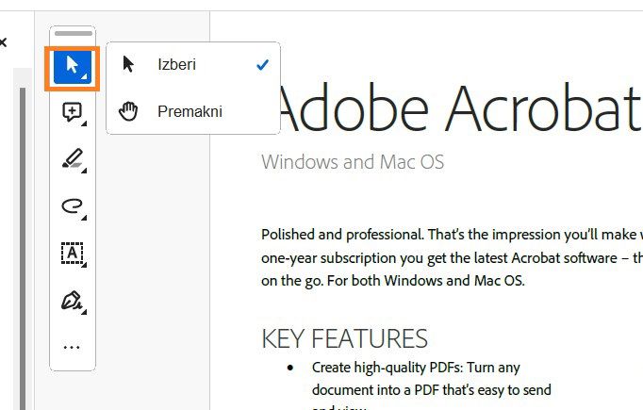Click the blue checkmark next to Izberi
The width and height of the screenshot is (643, 410).
262,65
